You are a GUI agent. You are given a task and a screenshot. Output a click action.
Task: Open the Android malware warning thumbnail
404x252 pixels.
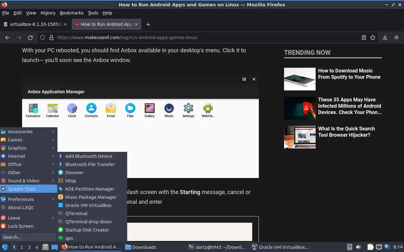coord(300,108)
